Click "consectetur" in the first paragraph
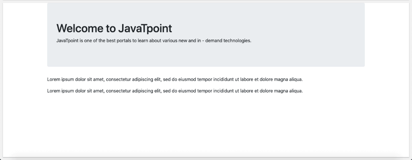This screenshot has width=412, height=160. click(118, 79)
